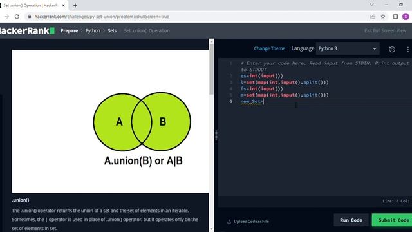Restore down the browser window

[401, 5]
